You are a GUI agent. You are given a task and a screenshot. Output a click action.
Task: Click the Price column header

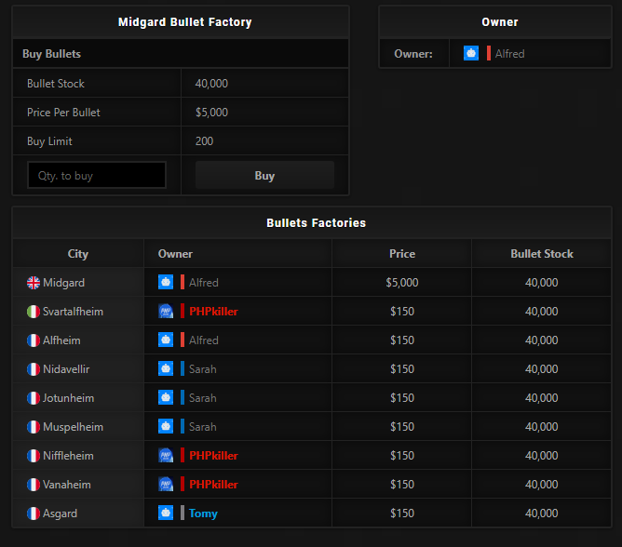pyautogui.click(x=402, y=254)
